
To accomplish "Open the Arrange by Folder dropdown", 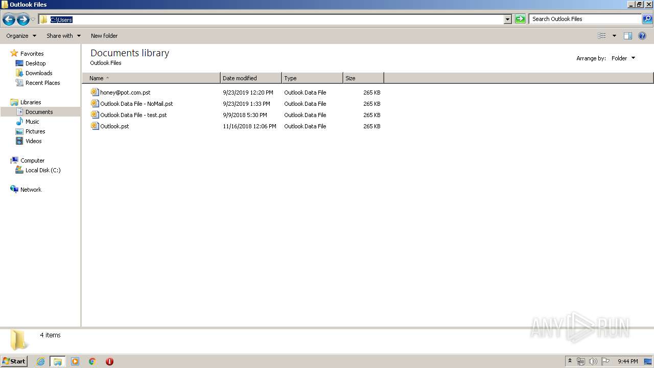I will [x=623, y=58].
